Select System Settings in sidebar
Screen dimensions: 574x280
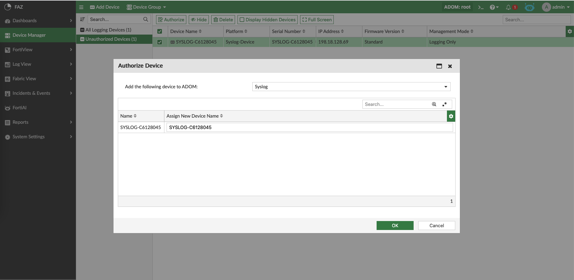28,137
